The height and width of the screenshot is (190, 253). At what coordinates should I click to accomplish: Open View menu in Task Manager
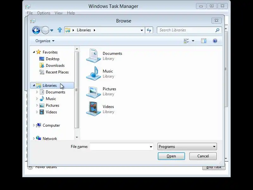coord(59,13)
